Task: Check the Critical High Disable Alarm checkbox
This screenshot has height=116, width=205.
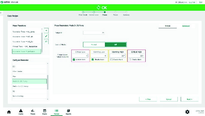Action: pyautogui.click(x=130, y=59)
